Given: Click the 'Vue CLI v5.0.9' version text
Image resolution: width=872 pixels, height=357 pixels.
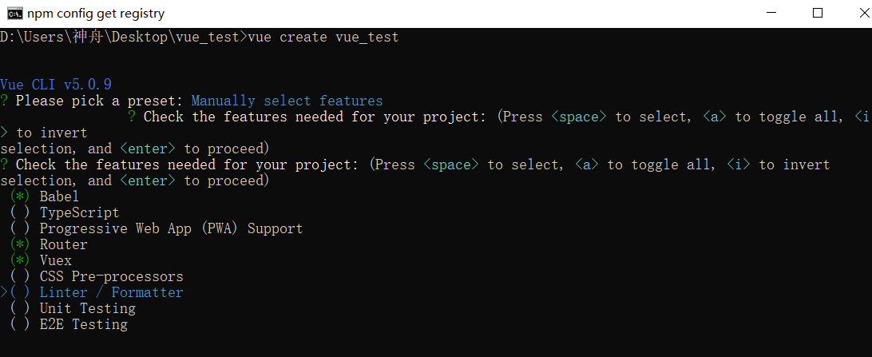Looking at the screenshot, I should pyautogui.click(x=56, y=85).
